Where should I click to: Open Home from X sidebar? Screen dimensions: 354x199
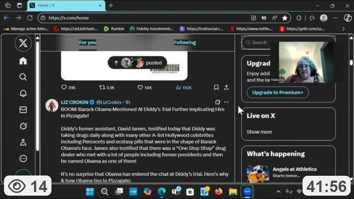tap(23, 61)
